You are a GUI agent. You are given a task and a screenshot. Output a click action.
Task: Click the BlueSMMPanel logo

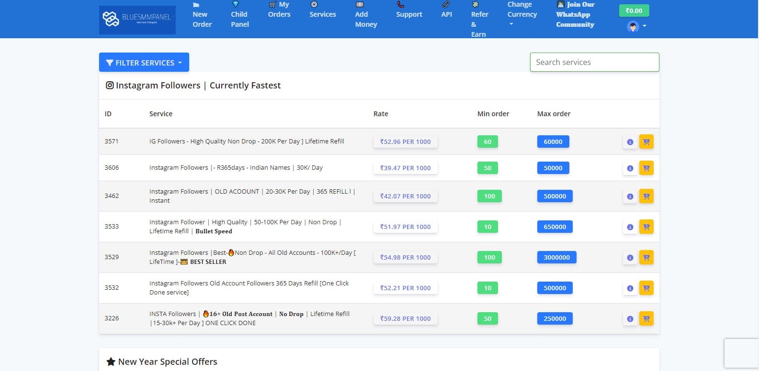tap(137, 20)
